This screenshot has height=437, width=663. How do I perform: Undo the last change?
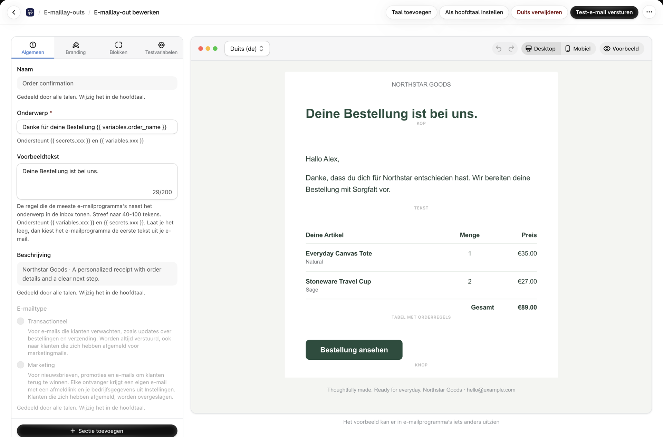(x=498, y=49)
